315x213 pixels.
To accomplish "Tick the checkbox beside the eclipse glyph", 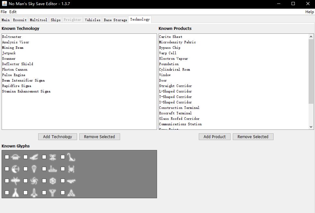I will click(7, 169).
